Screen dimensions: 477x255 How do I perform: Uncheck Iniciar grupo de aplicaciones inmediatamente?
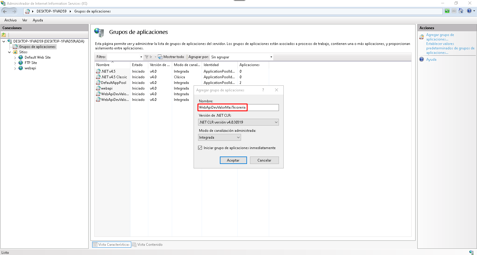tap(200, 148)
